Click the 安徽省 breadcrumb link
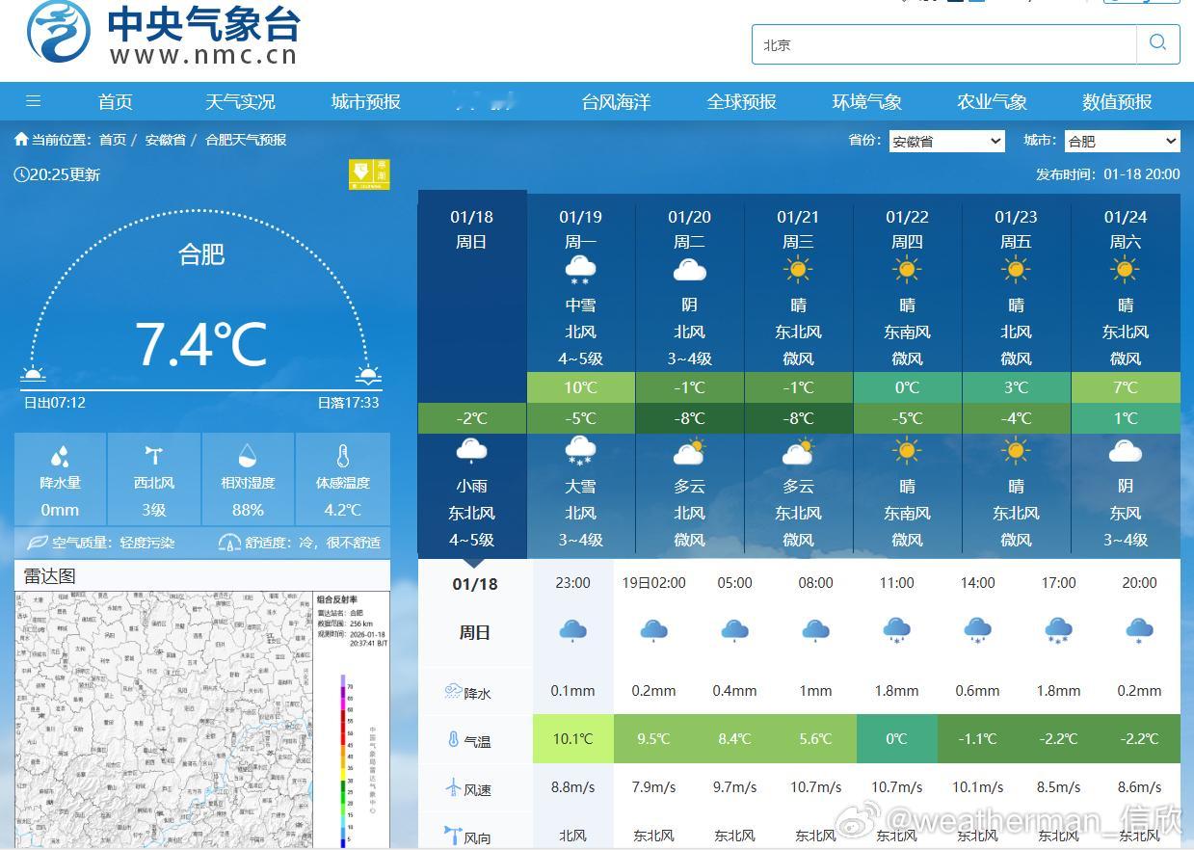Image resolution: width=1194 pixels, height=850 pixels. click(165, 140)
